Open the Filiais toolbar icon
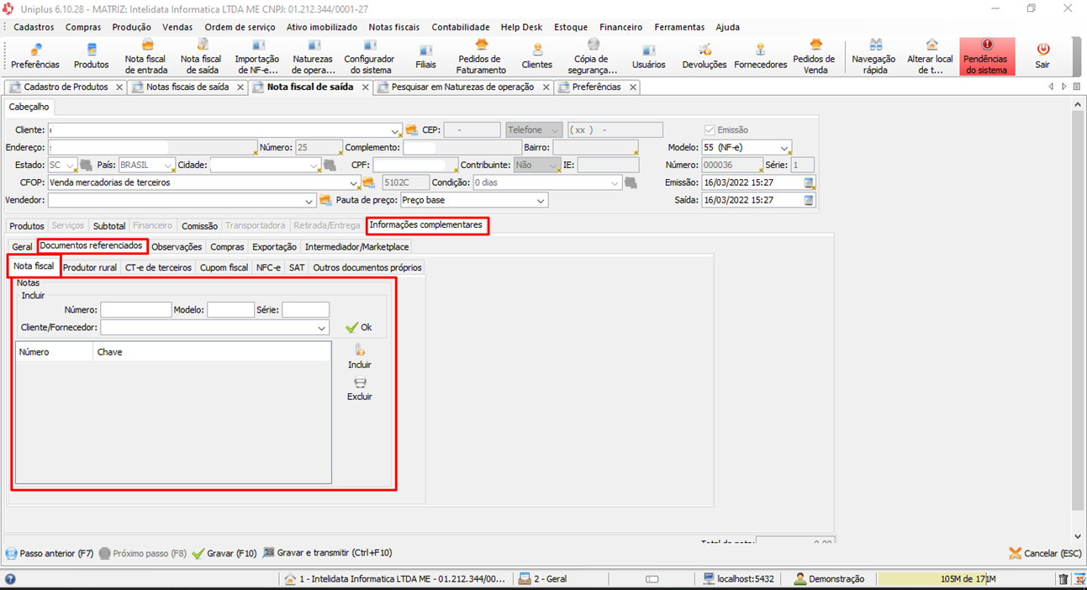The height and width of the screenshot is (590, 1087). coord(426,56)
